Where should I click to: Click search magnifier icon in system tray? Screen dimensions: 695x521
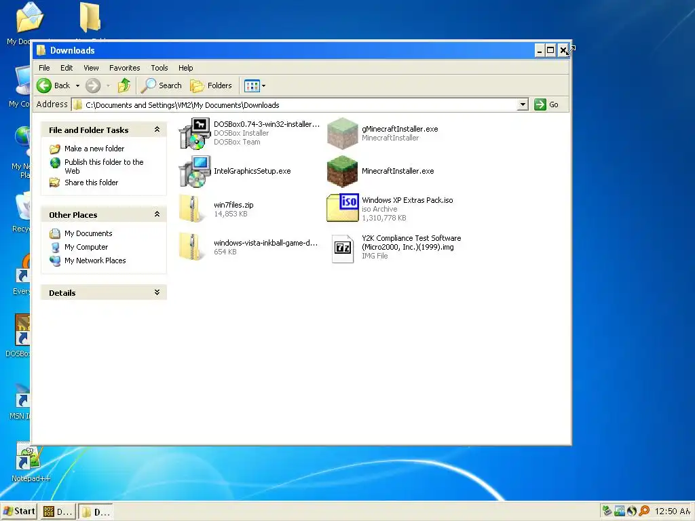(643, 511)
